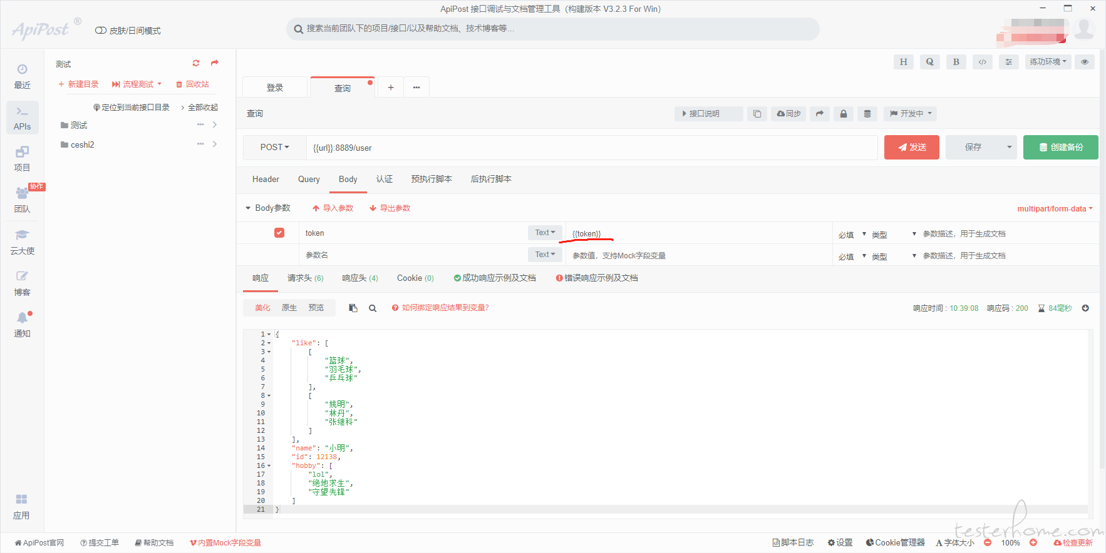This screenshot has width=1106, height=553.
Task: Click the code brackets toolbar icon
Action: coord(982,62)
